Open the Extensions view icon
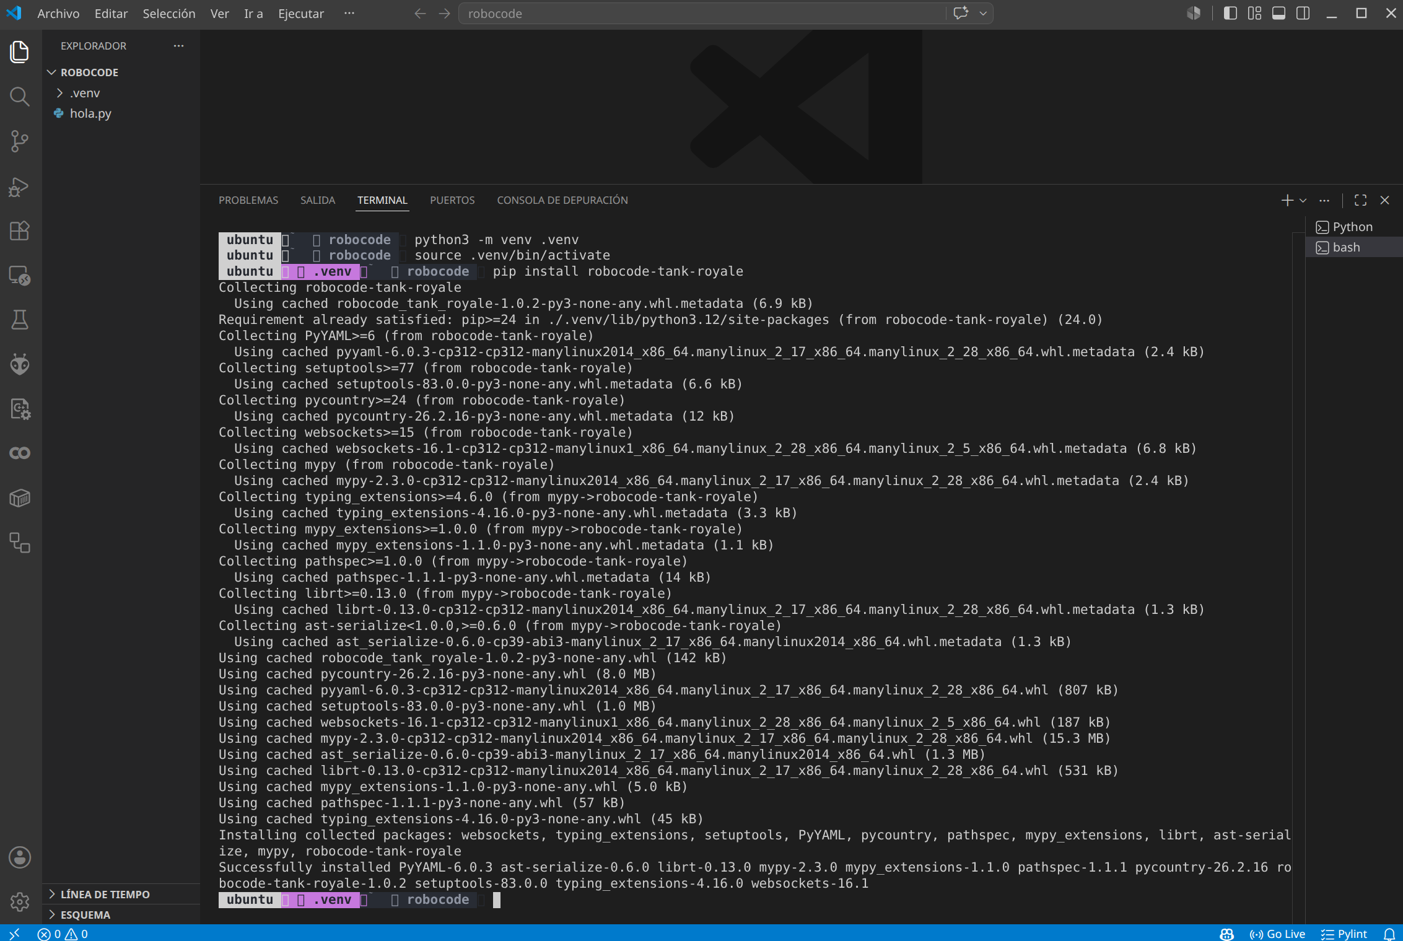The image size is (1403, 941). (20, 231)
